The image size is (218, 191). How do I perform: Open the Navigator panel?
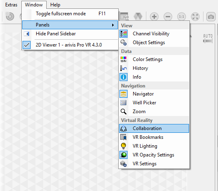tap(154, 94)
